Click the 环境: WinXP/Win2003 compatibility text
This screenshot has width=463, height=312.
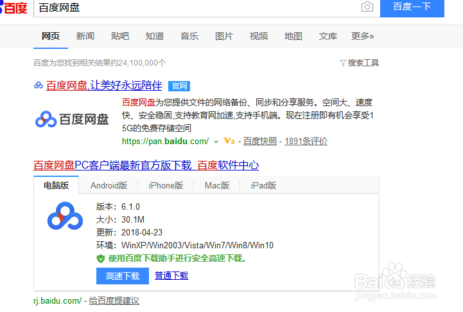[x=185, y=245]
